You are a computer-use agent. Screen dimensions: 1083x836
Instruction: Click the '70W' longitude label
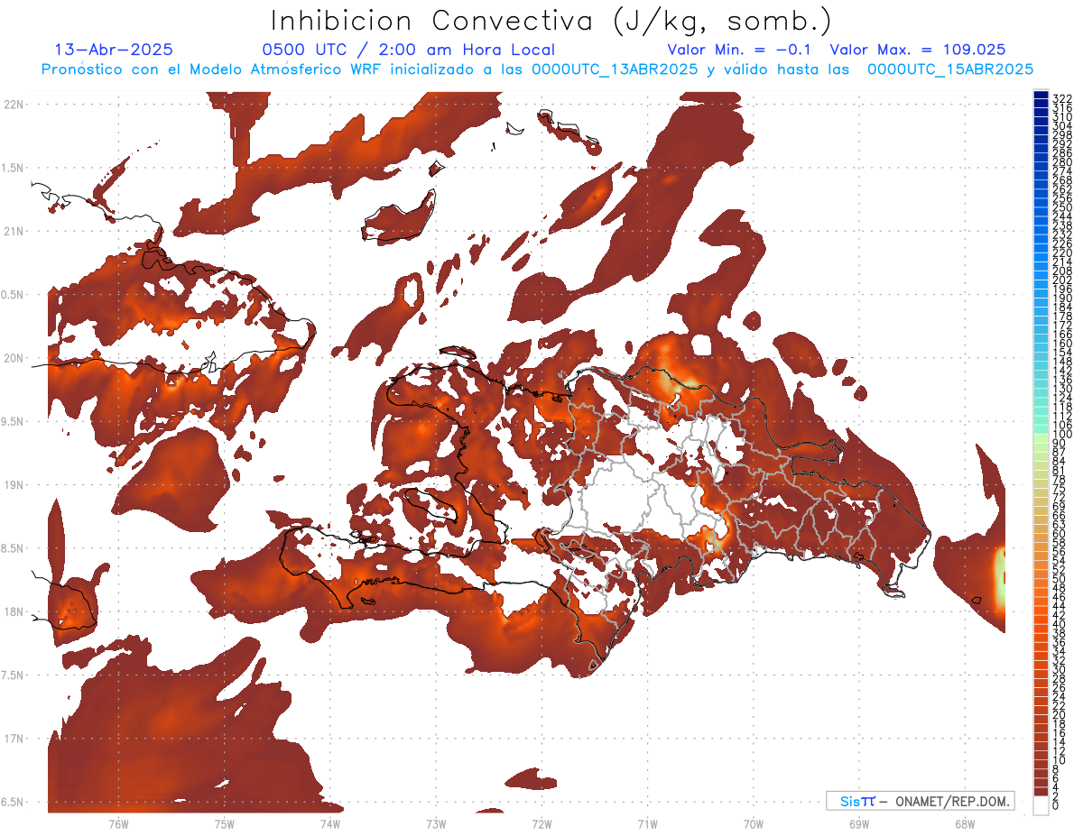point(753,823)
